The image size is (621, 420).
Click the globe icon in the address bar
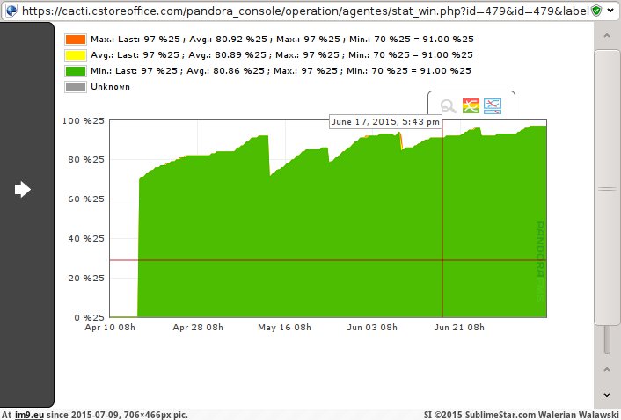(10, 10)
